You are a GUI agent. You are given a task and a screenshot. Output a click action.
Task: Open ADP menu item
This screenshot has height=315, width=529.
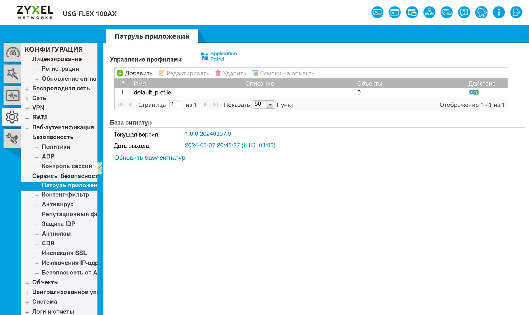[x=48, y=156]
